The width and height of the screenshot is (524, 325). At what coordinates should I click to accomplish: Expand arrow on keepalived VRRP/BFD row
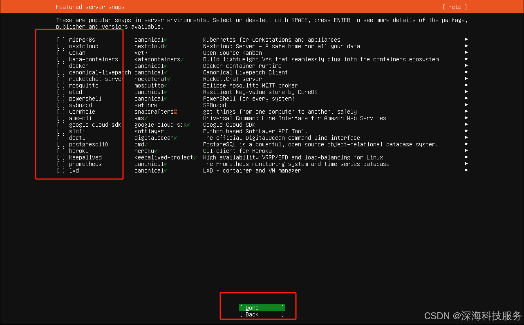tap(466, 157)
